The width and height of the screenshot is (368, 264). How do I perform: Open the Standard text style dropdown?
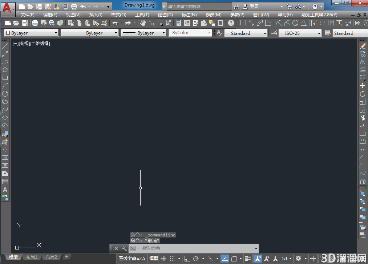coord(246,33)
